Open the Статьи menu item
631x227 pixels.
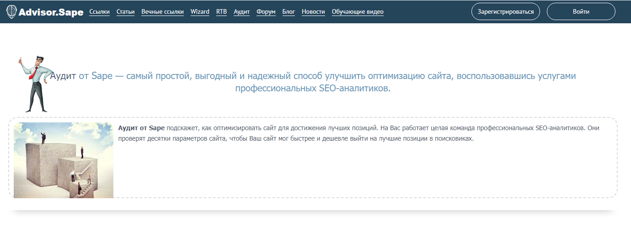[x=126, y=12]
